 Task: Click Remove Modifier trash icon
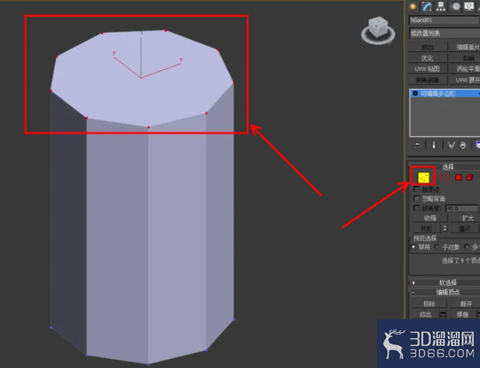463,145
